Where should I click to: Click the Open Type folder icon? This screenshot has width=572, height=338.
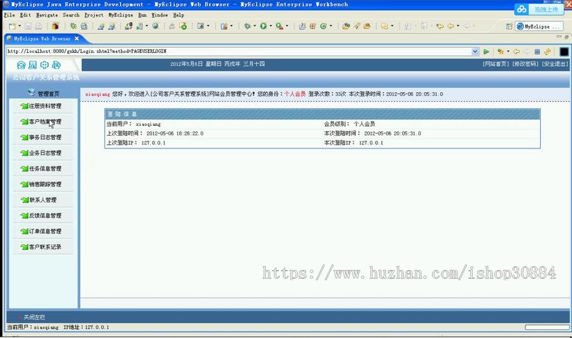tap(346, 26)
